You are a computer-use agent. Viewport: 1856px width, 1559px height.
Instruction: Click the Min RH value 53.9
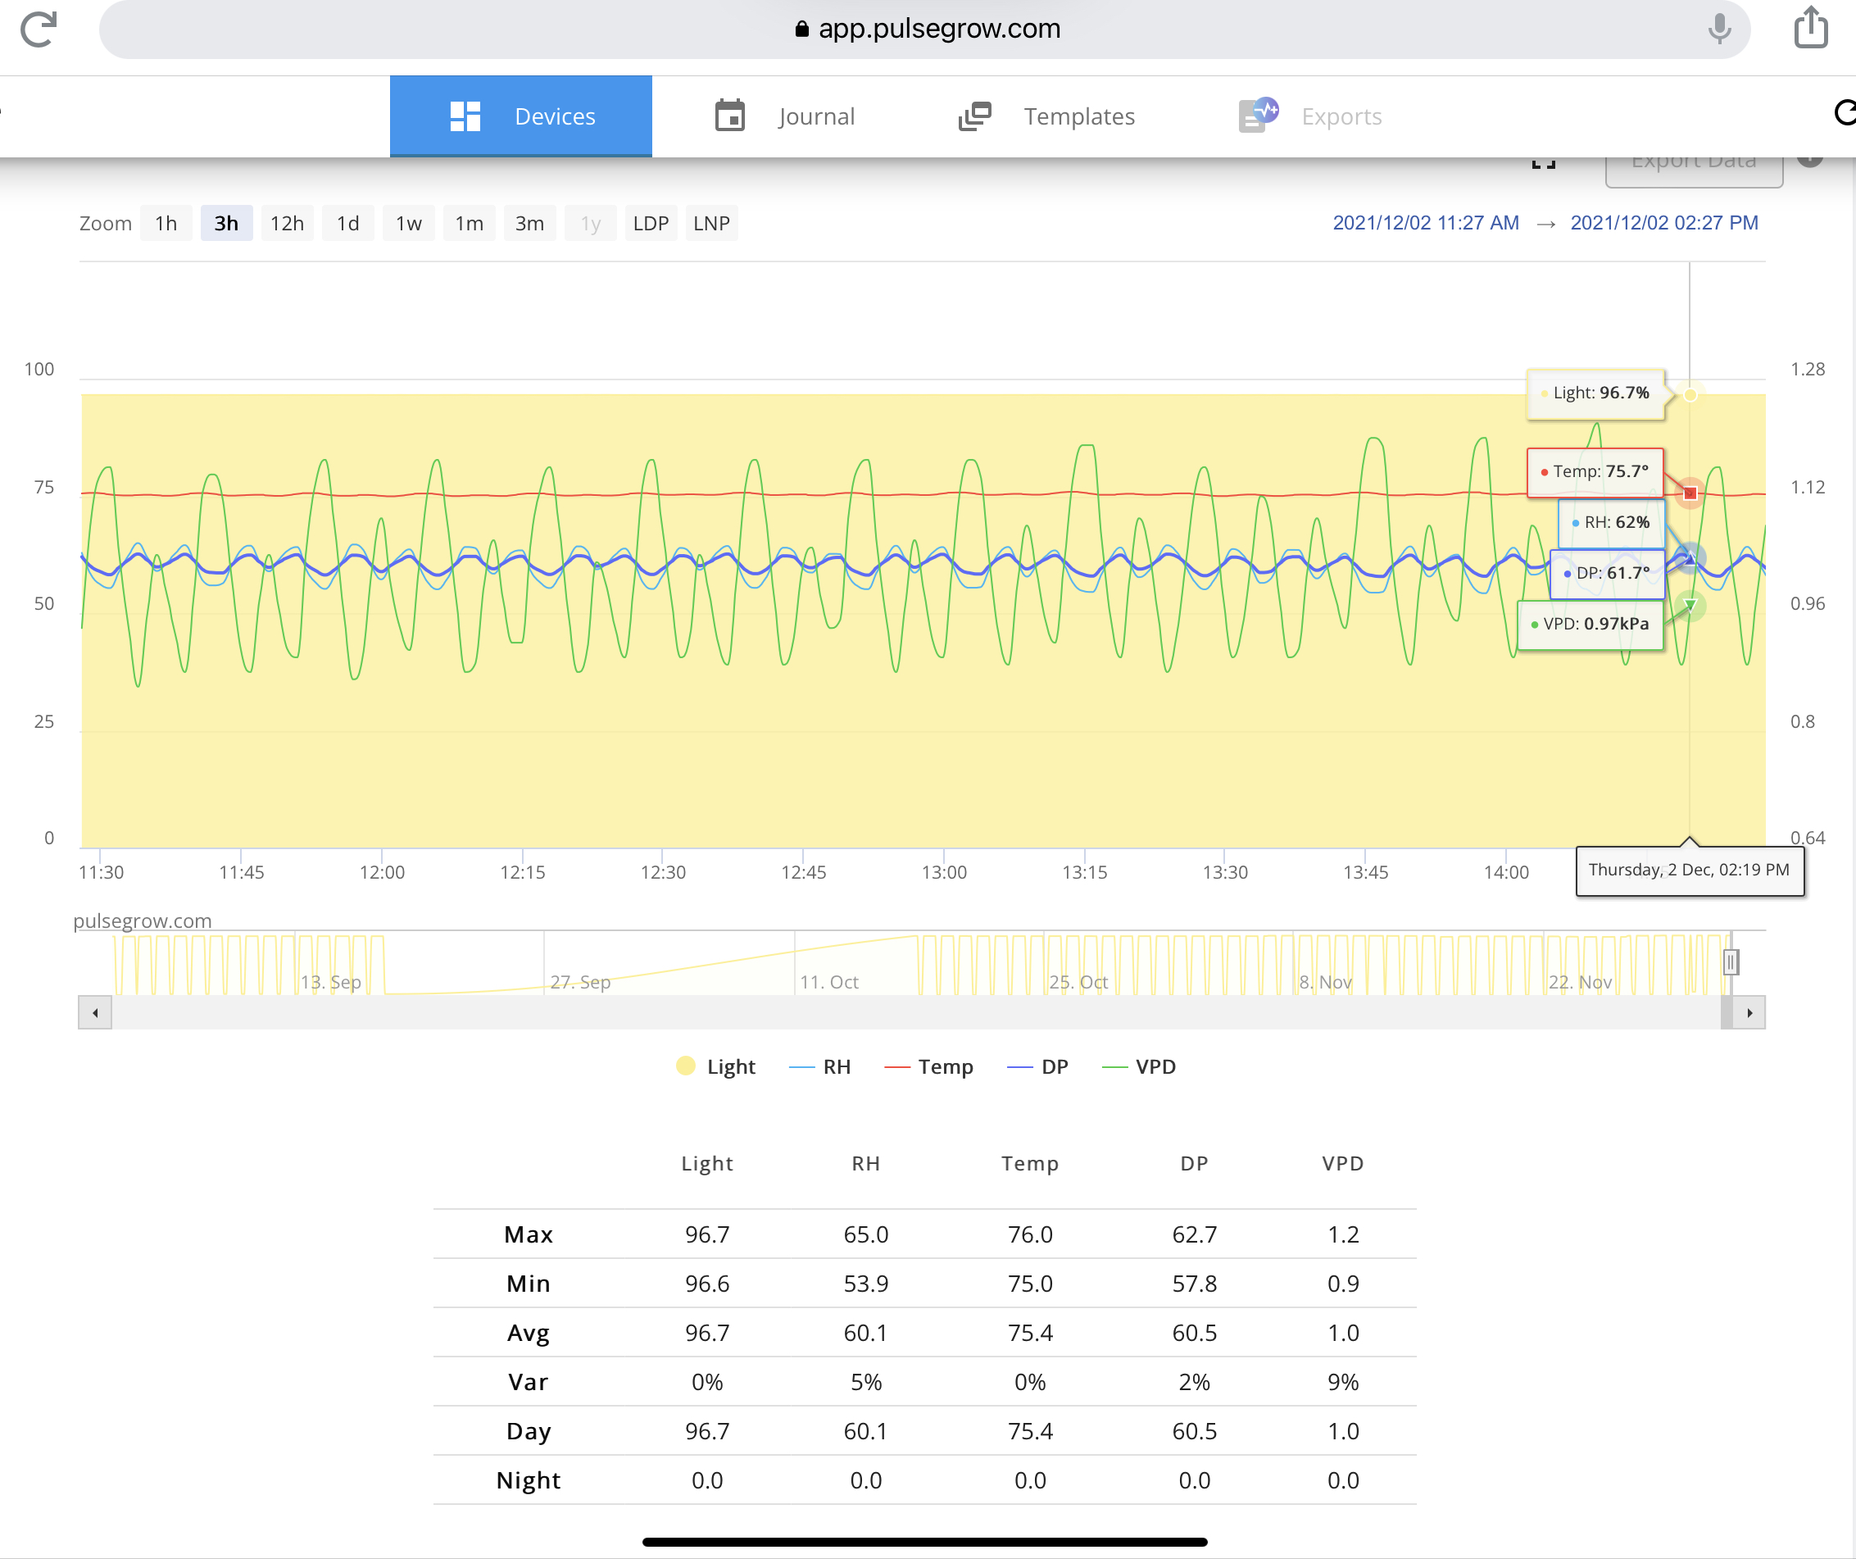click(866, 1284)
